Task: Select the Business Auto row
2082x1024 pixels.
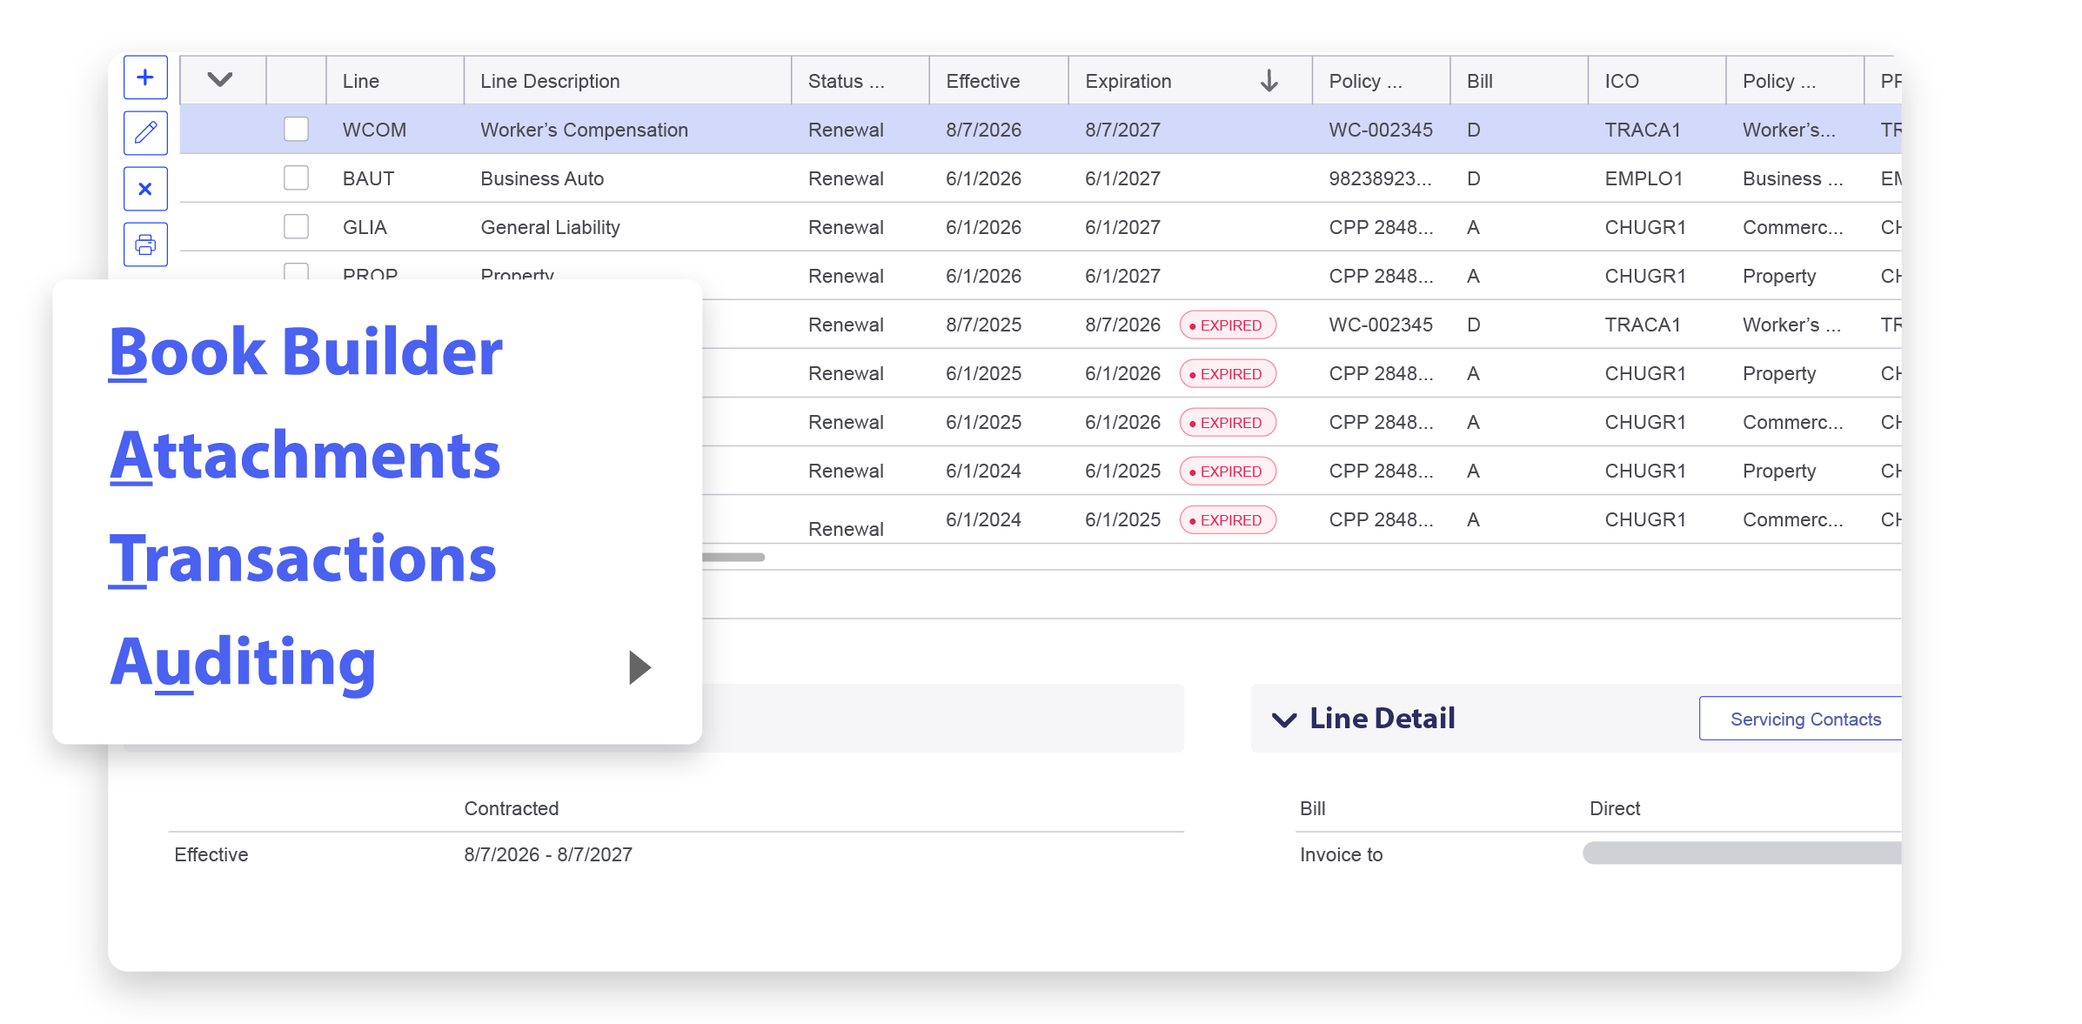Action: tap(1041, 178)
